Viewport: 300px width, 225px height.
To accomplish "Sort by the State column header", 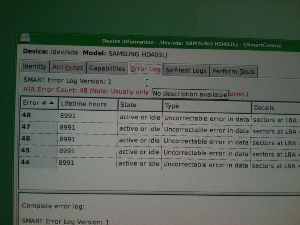I will 140,105.
